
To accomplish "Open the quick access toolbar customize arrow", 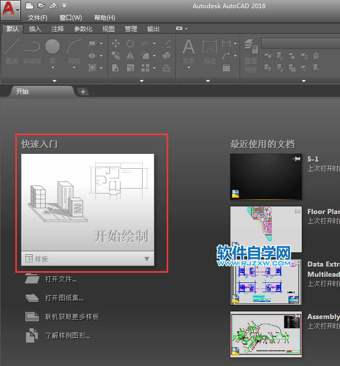I will coord(64,6).
